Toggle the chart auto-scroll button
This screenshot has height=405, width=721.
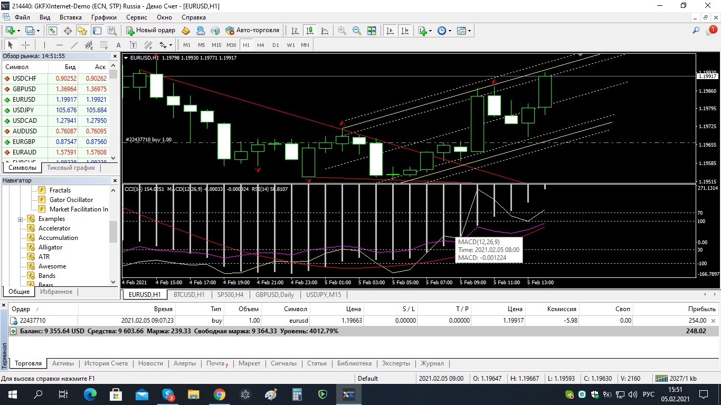pyautogui.click(x=390, y=31)
